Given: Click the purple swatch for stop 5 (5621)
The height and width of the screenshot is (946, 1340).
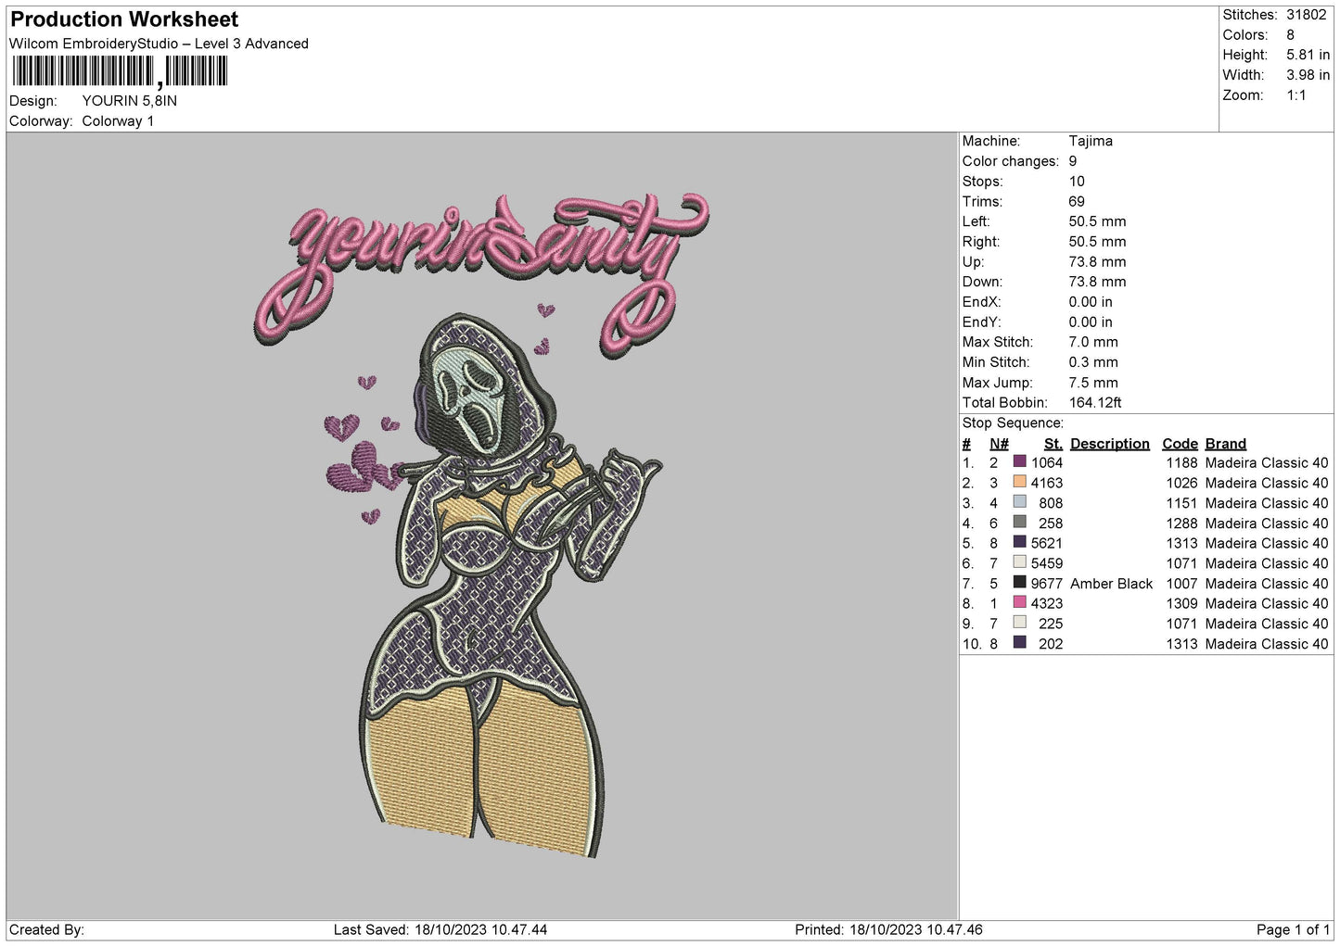Looking at the screenshot, I should 1019,543.
